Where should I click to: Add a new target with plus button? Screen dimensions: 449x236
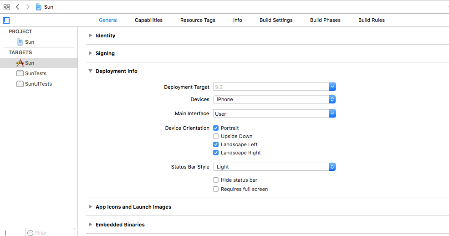[x=6, y=232]
